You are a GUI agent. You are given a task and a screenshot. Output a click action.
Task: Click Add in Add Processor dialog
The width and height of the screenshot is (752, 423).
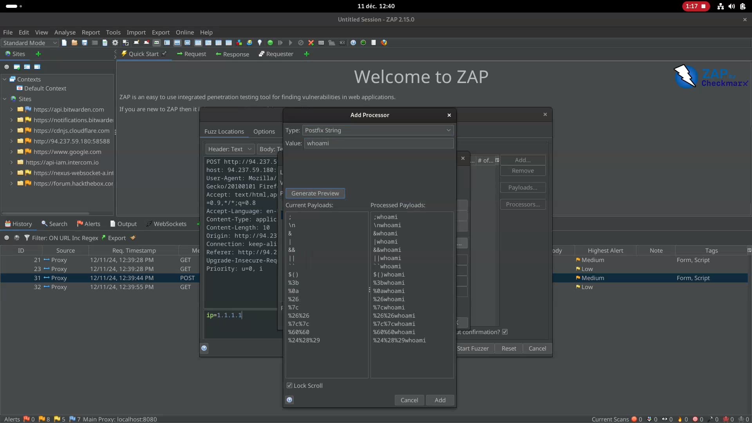440,400
